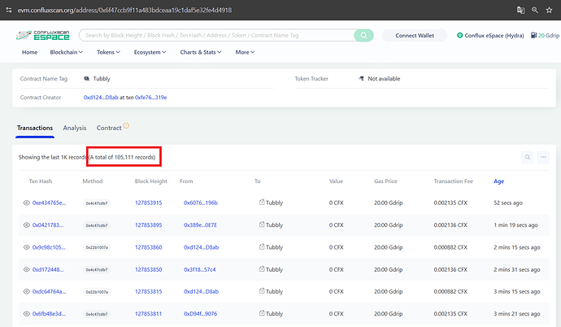Open browser site info icon
The width and height of the screenshot is (561, 327).
pos(9,10)
